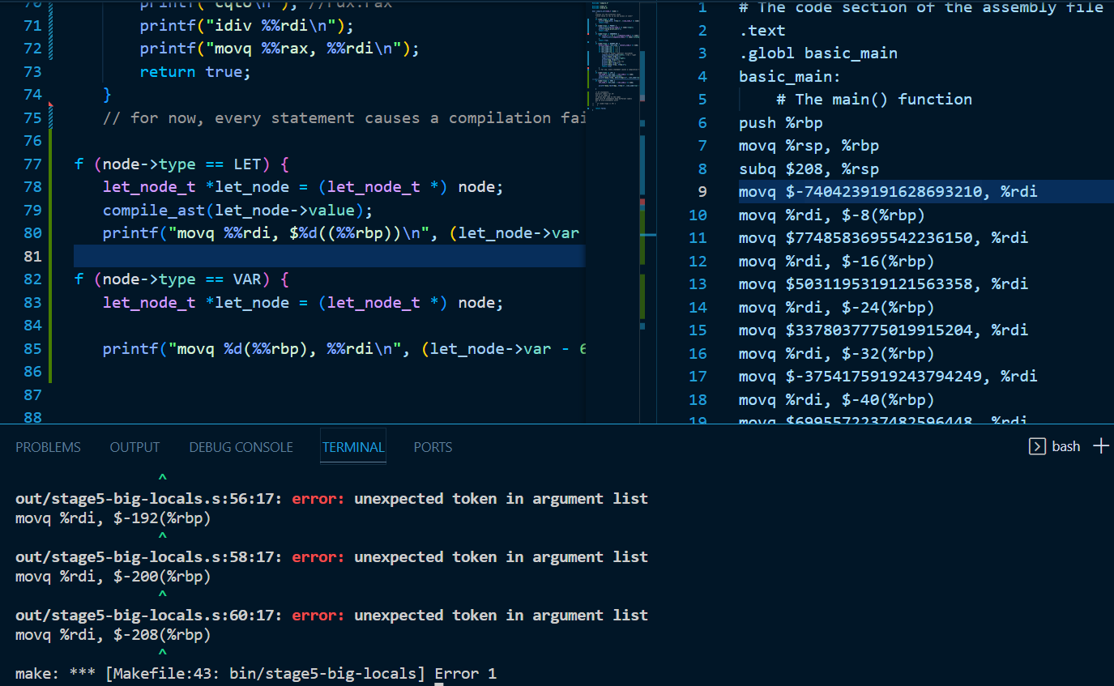Place cursor on the basic_main: label line

(789, 77)
